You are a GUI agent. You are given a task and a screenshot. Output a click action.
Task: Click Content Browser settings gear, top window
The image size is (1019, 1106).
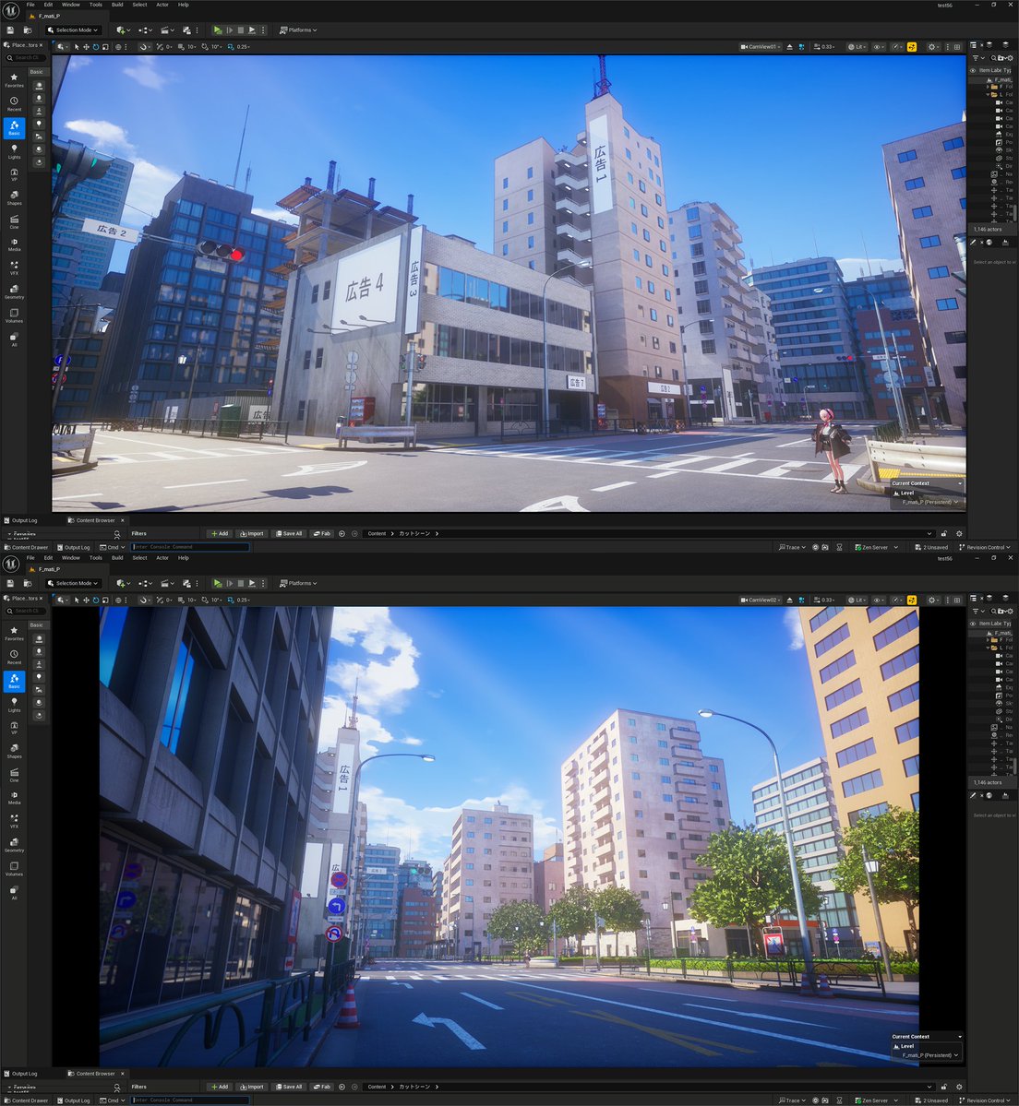coord(959,534)
